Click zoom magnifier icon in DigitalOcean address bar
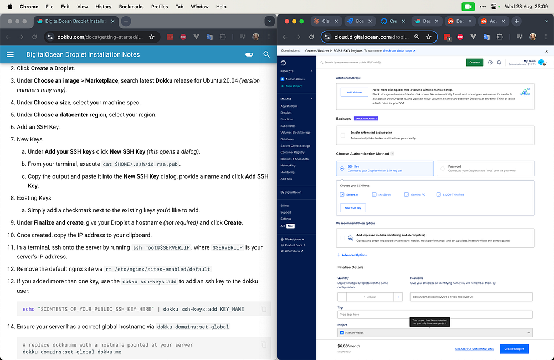 417,37
